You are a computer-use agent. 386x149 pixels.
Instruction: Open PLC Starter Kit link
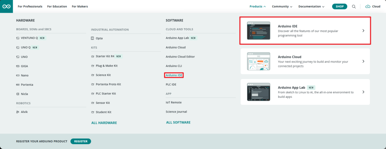point(106,94)
